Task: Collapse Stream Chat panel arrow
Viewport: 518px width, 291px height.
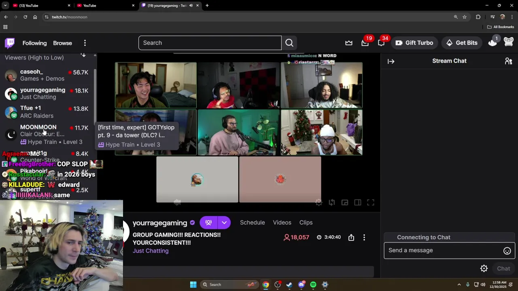Action: point(391,61)
